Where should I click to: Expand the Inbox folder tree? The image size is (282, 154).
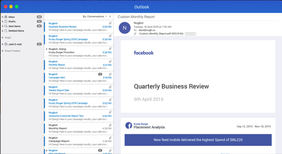[x=2, y=17]
